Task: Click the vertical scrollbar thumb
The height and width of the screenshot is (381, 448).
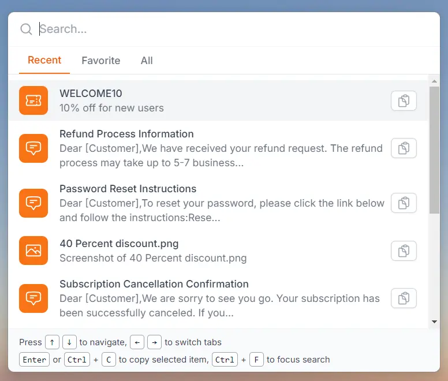Action: tap(434, 150)
